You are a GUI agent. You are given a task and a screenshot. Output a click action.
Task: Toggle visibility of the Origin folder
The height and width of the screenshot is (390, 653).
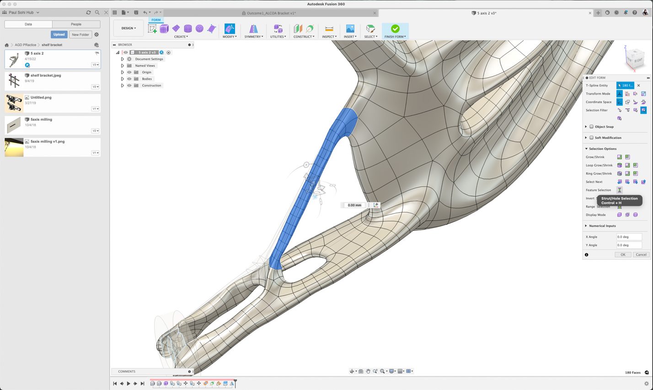click(129, 72)
